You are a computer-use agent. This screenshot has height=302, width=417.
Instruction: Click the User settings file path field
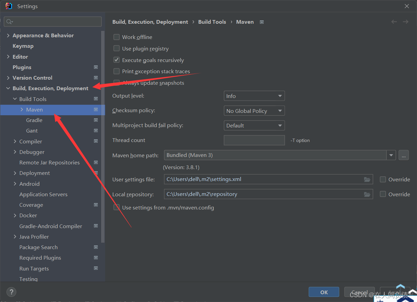point(268,179)
